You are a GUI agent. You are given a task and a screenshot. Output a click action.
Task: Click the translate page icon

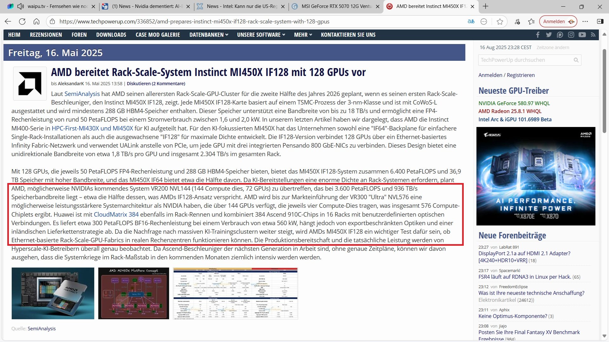pyautogui.click(x=471, y=22)
